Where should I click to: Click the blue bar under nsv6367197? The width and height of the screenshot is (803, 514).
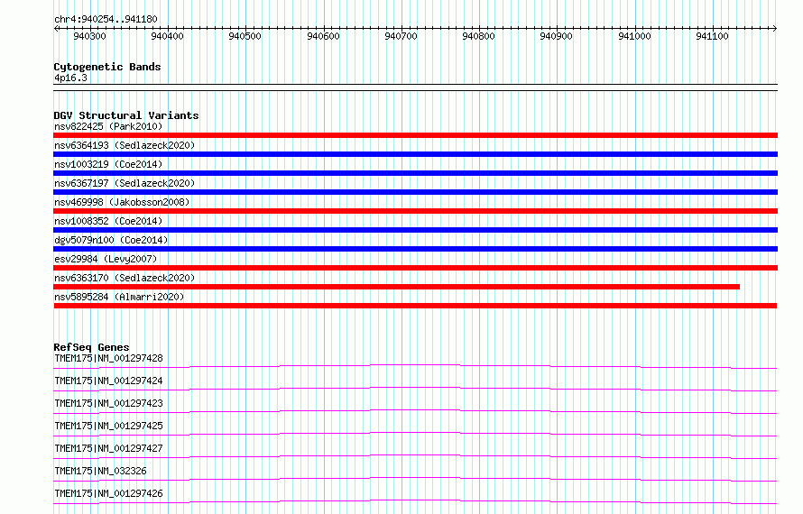pyautogui.click(x=415, y=192)
